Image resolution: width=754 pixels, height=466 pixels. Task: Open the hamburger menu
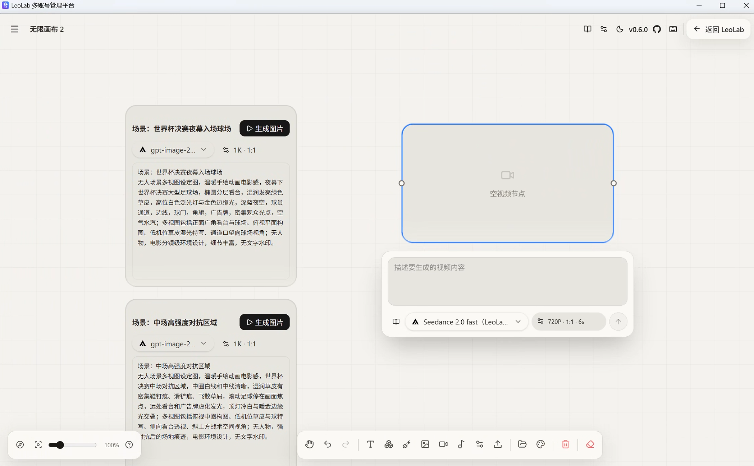pyautogui.click(x=14, y=29)
